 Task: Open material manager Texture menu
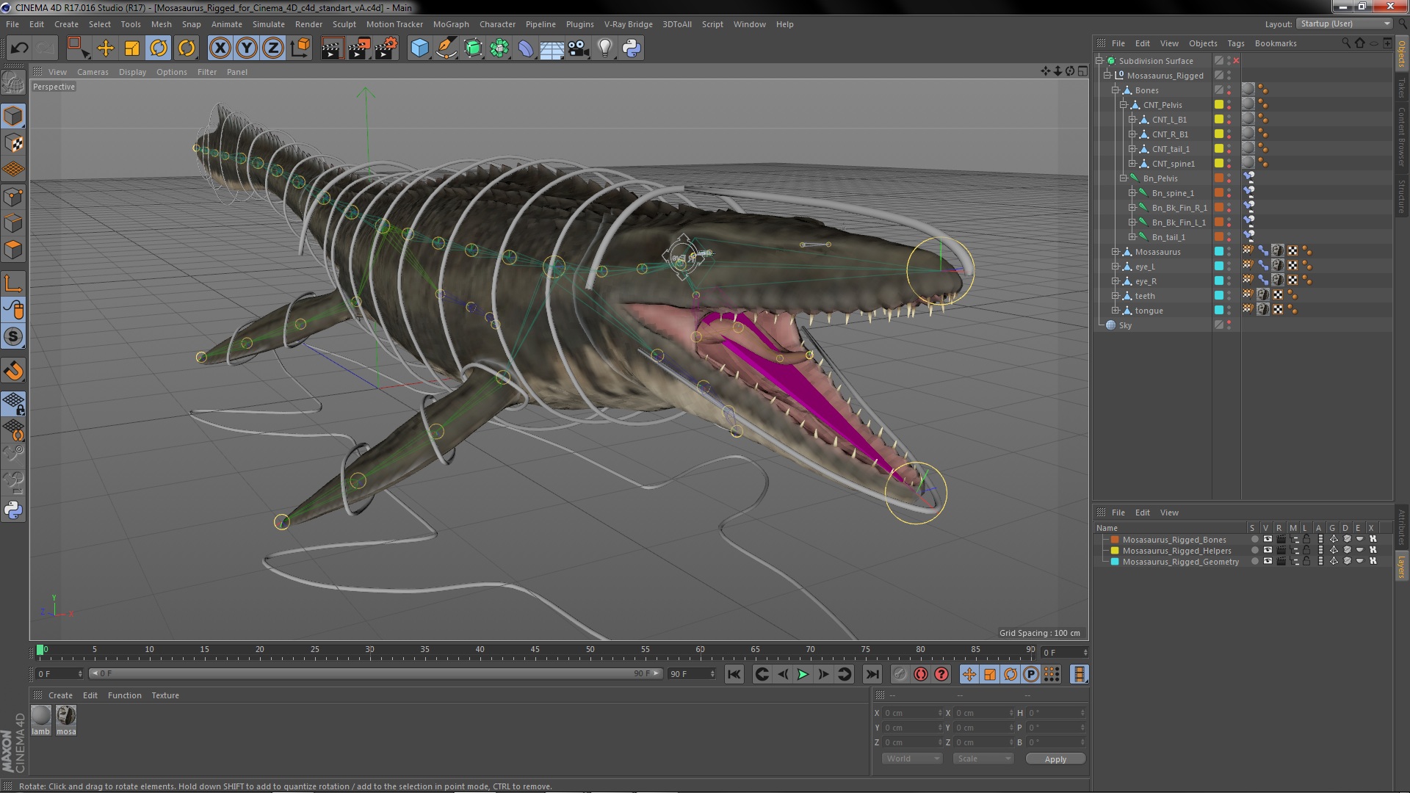click(x=165, y=695)
